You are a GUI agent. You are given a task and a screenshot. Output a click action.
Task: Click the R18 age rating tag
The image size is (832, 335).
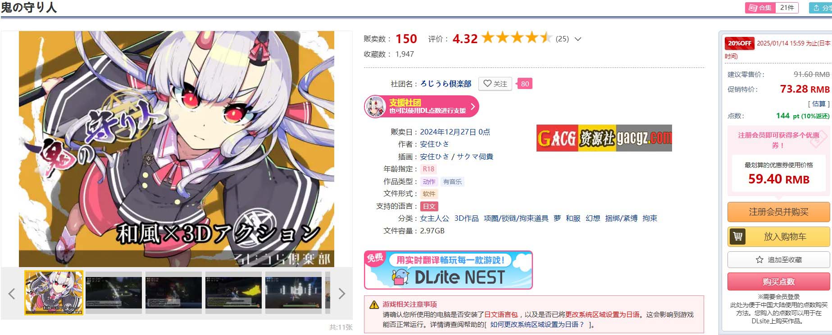(428, 169)
